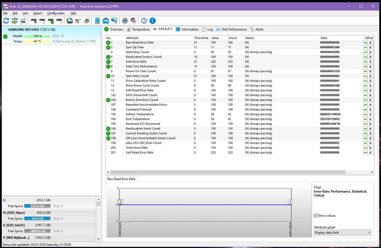The height and width of the screenshot is (248, 381).
Task: Select the Spin Up Time attribute row
Action: point(240,47)
